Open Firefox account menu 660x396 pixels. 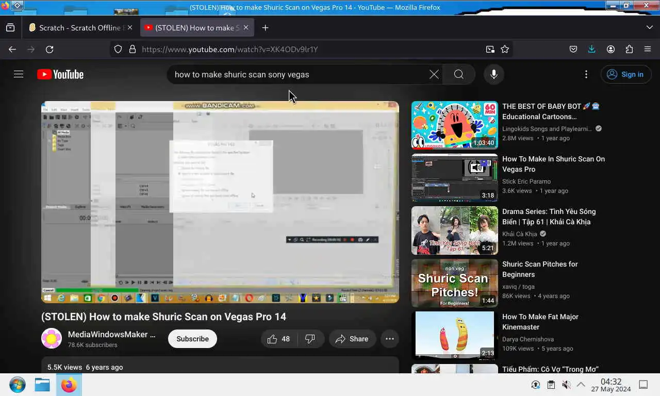coord(610,49)
